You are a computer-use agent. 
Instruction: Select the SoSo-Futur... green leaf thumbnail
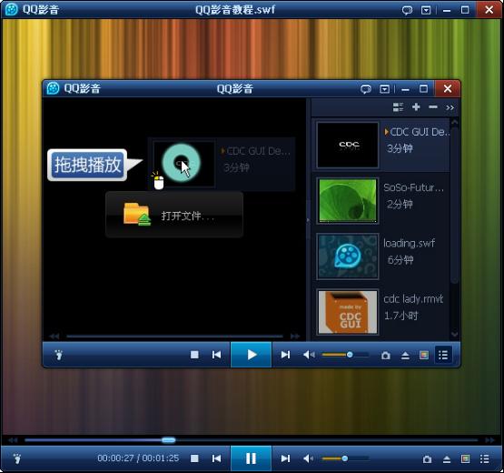(x=348, y=200)
